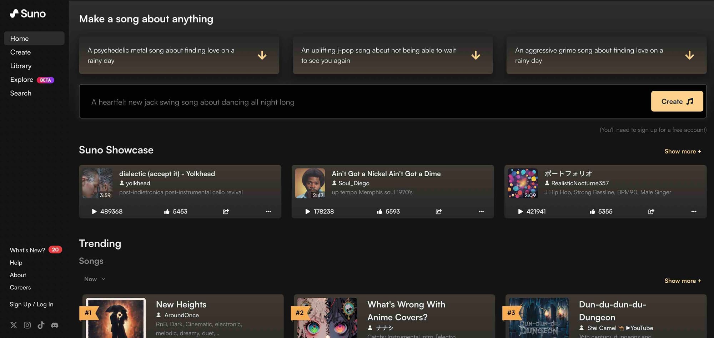Open the Now trending time filter dropdown

click(95, 279)
